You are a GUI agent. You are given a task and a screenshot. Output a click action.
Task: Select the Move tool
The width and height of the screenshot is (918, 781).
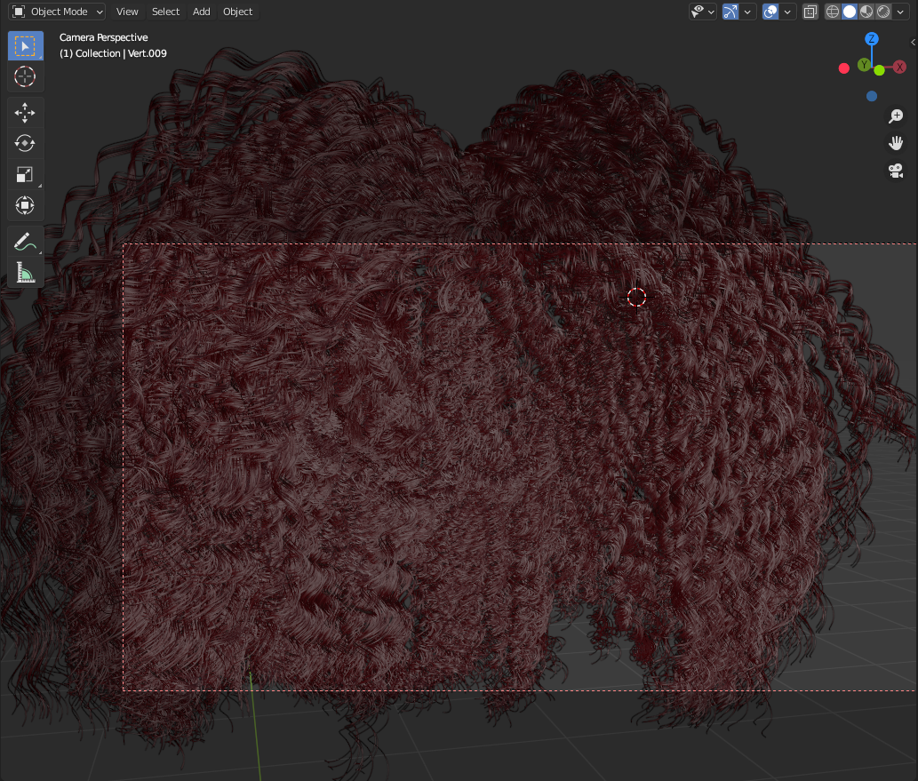pyautogui.click(x=25, y=112)
